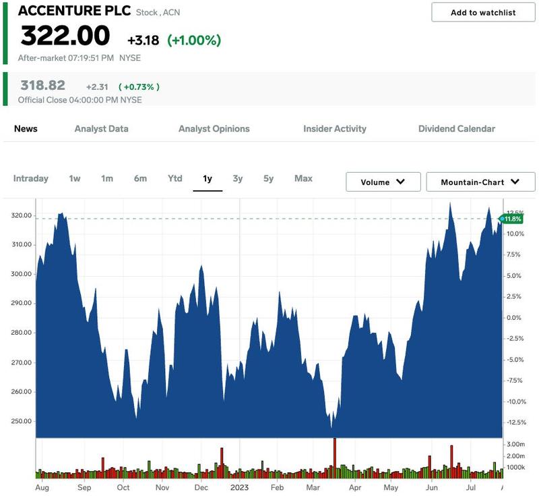539x496 pixels.
Task: Select the 5y chart range
Action: [268, 178]
